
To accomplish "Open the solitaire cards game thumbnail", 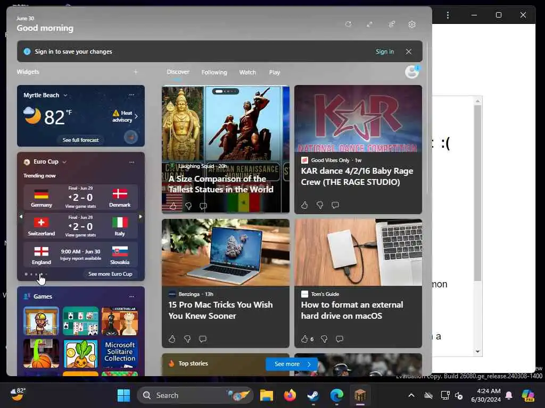I will coord(81,321).
